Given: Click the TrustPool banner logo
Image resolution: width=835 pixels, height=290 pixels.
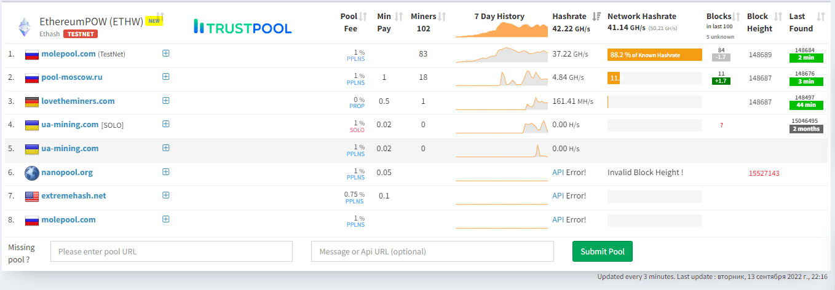Looking at the screenshot, I should 242,26.
